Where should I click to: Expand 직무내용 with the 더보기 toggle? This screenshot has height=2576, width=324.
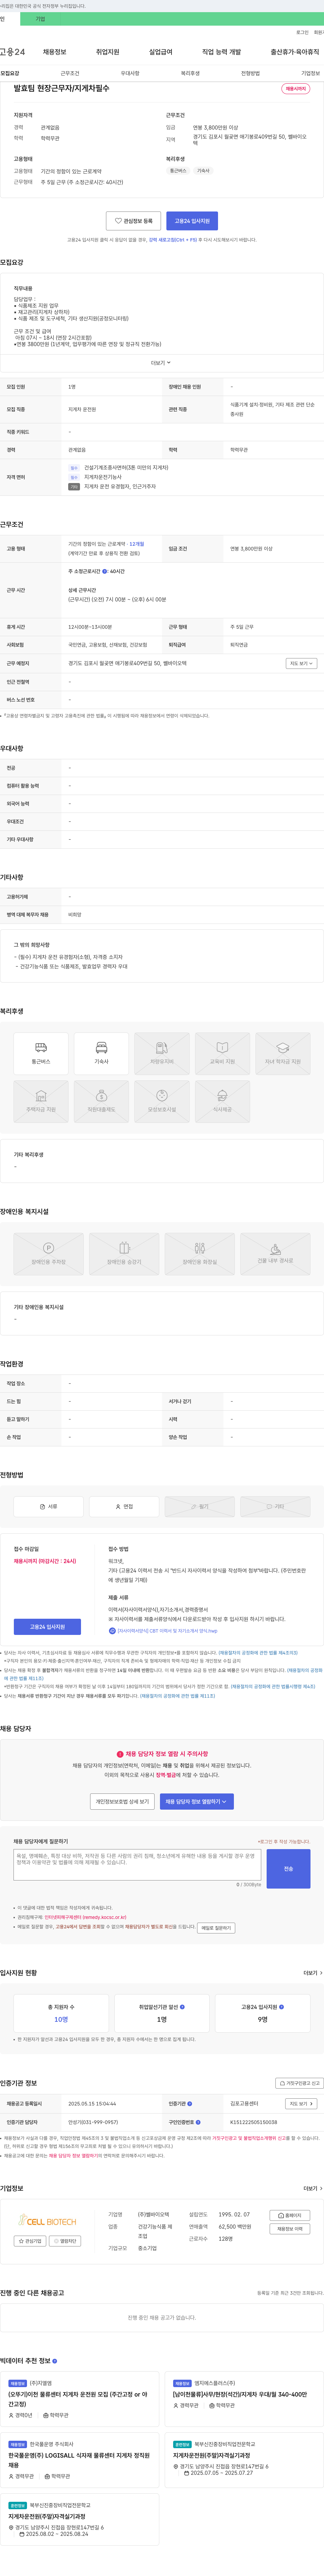[x=161, y=363]
